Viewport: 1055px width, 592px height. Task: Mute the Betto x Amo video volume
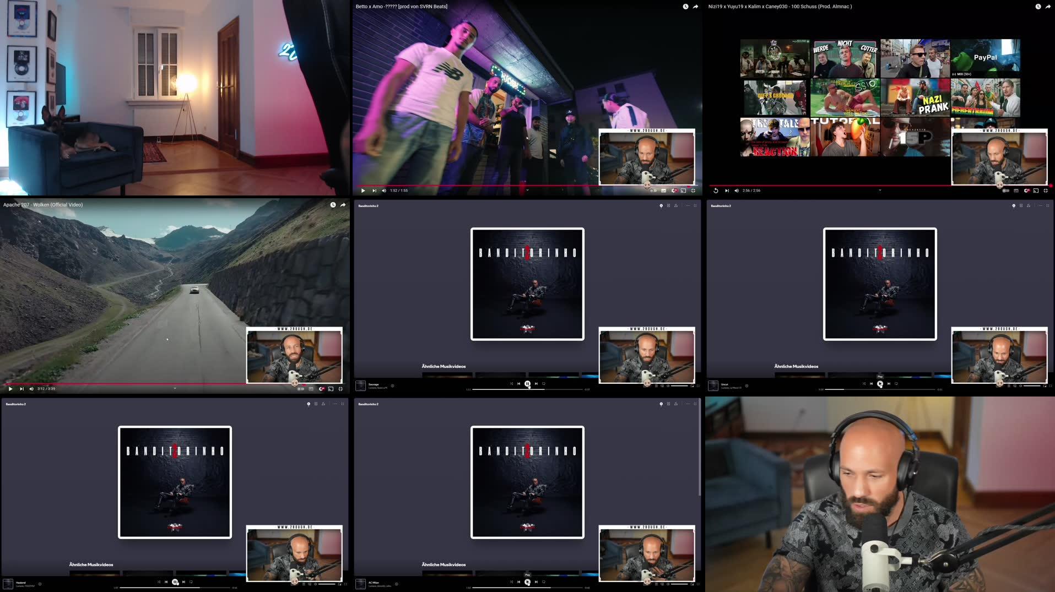pos(384,191)
